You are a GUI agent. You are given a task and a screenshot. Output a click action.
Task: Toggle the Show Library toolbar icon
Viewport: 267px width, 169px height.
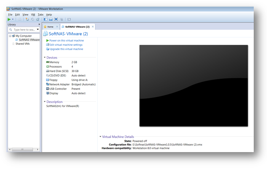point(45,20)
